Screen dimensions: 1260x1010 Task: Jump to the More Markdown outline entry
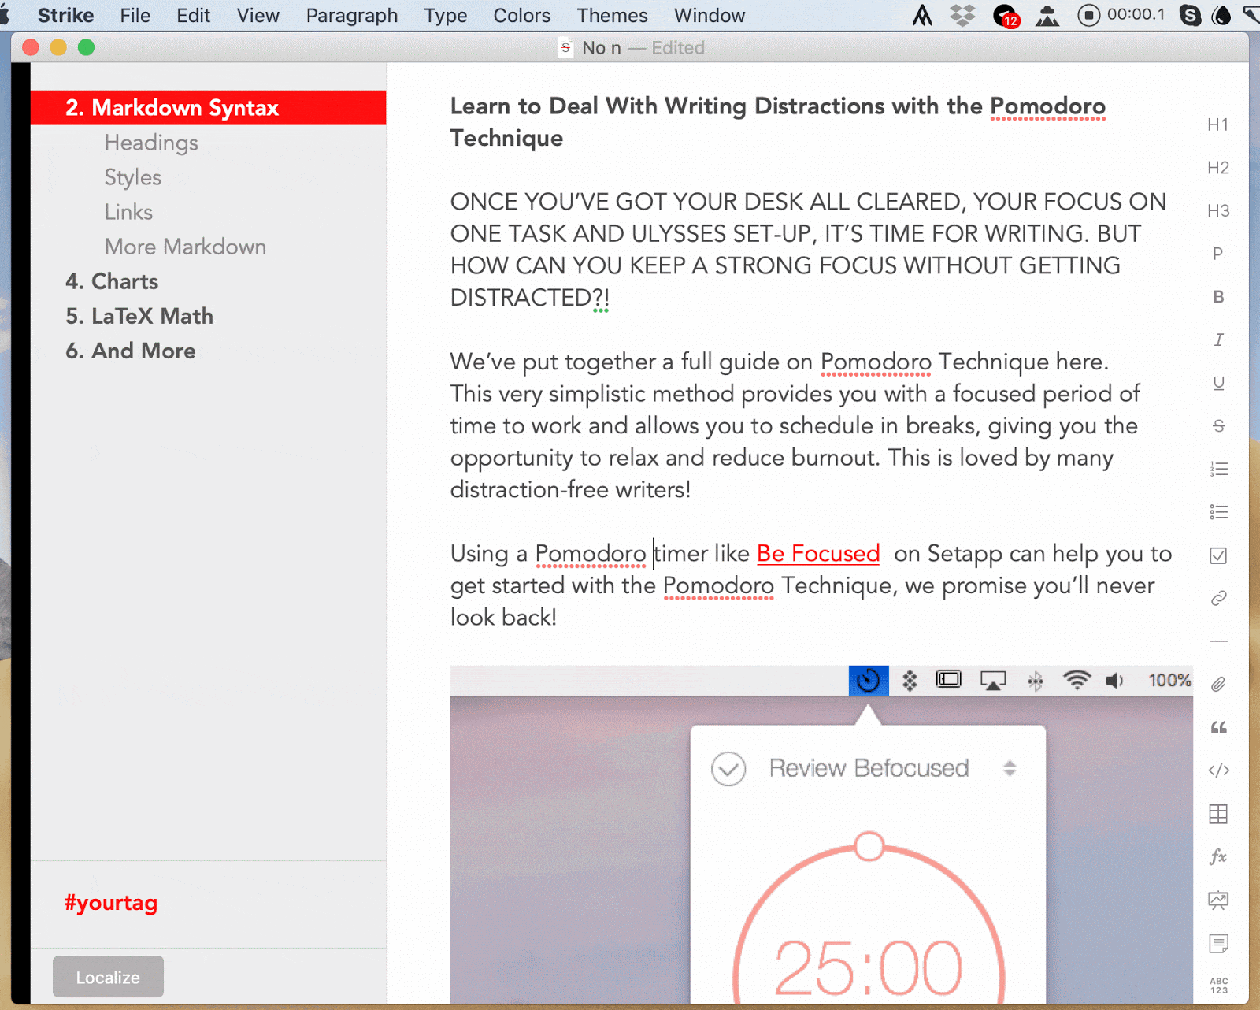pos(185,247)
